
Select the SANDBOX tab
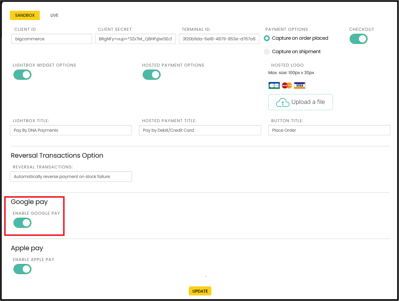point(25,15)
